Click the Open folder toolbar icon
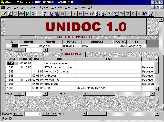Viewport: 164px width, 122px height. 4,14
